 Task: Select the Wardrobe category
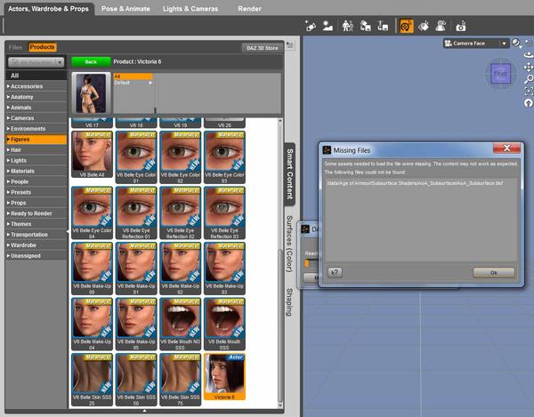36,245
